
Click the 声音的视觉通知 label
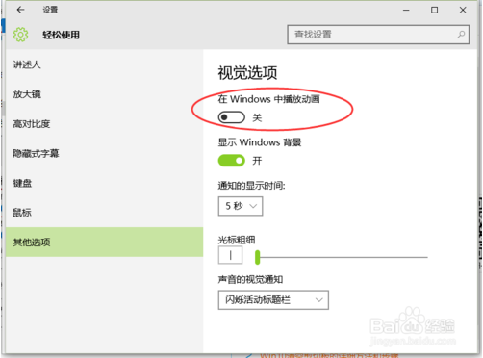250,279
